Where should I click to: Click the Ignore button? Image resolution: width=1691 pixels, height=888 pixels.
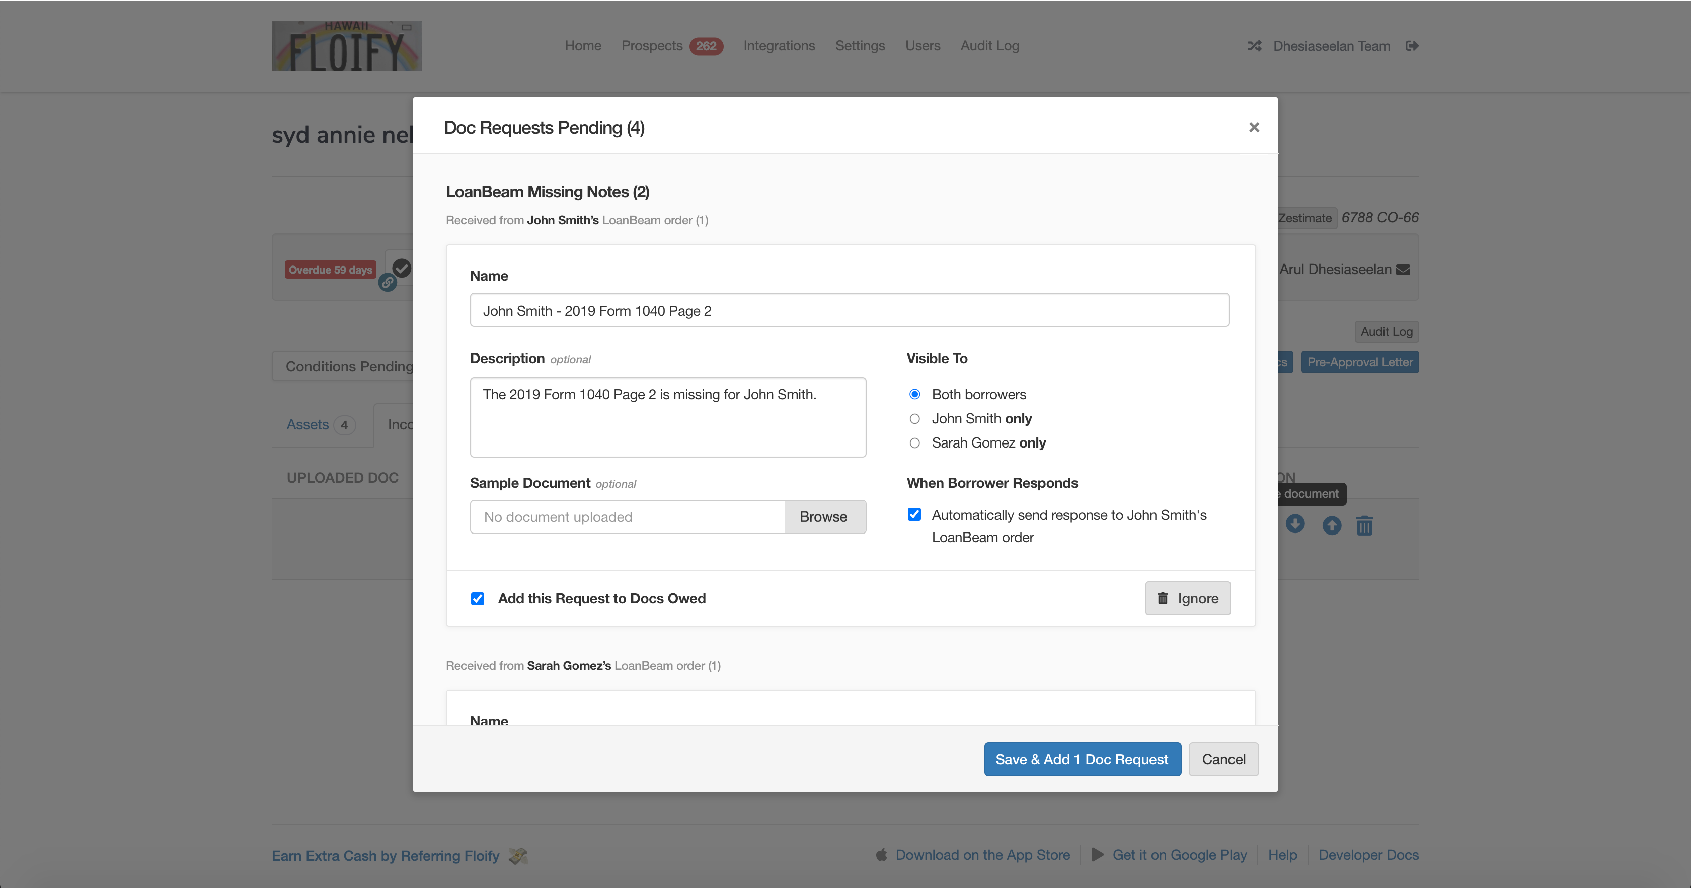click(1187, 598)
